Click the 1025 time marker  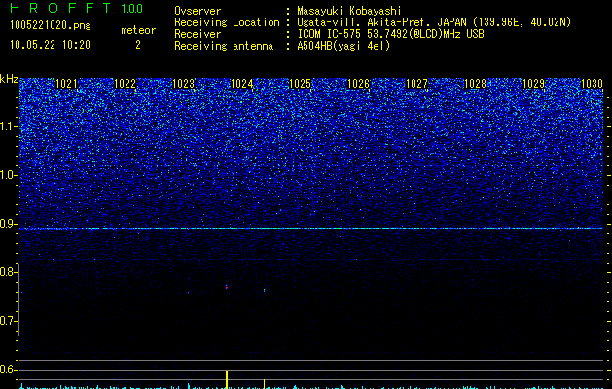point(300,84)
